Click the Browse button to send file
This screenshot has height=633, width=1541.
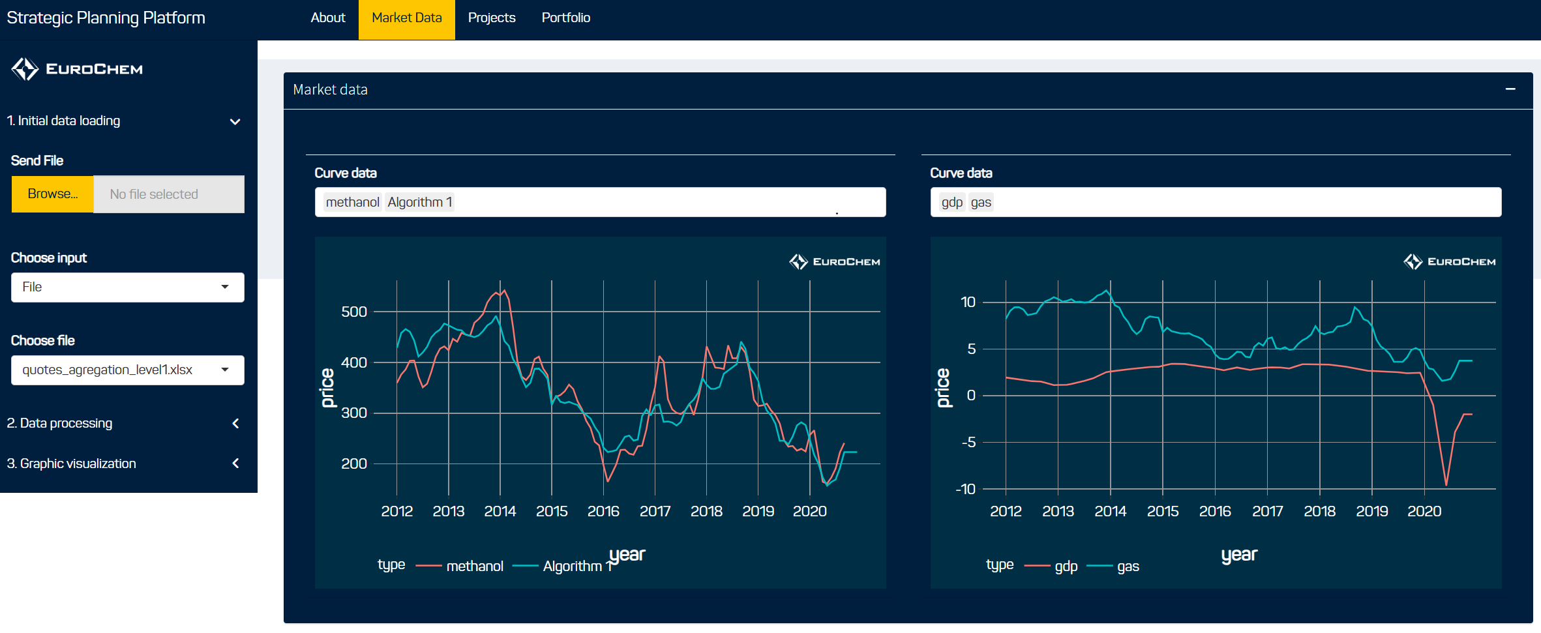coord(52,194)
